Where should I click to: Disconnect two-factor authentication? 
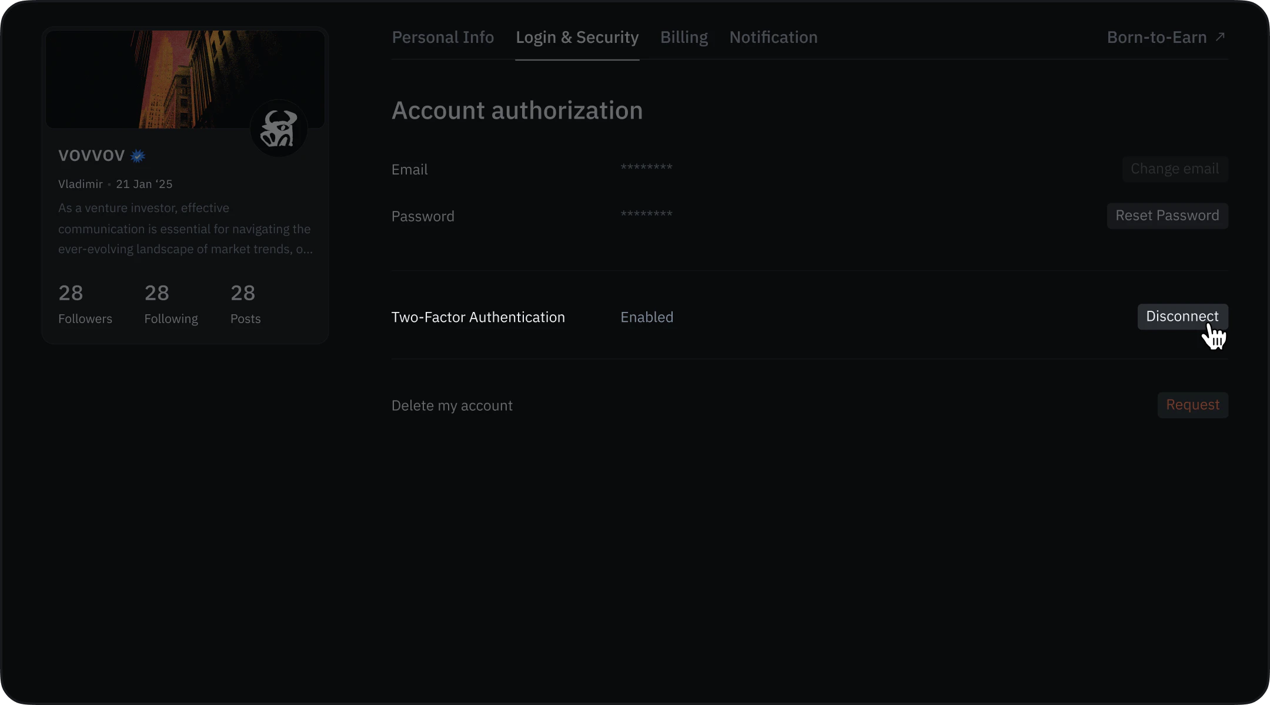1182,317
